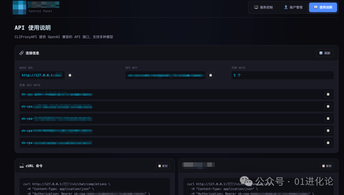Copy the first API key starting with sk-
Image resolution: width=344 pixels, height=195 pixels.
pyautogui.click(x=328, y=94)
